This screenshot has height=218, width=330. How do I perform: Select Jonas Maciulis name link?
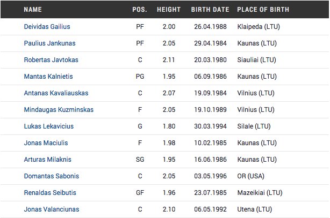pyautogui.click(x=46, y=142)
